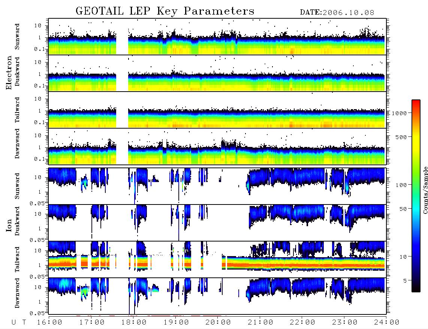Click the 0.05 tick of Ion Sunward axis
Screen dimensions: 428x329
(x=37, y=203)
